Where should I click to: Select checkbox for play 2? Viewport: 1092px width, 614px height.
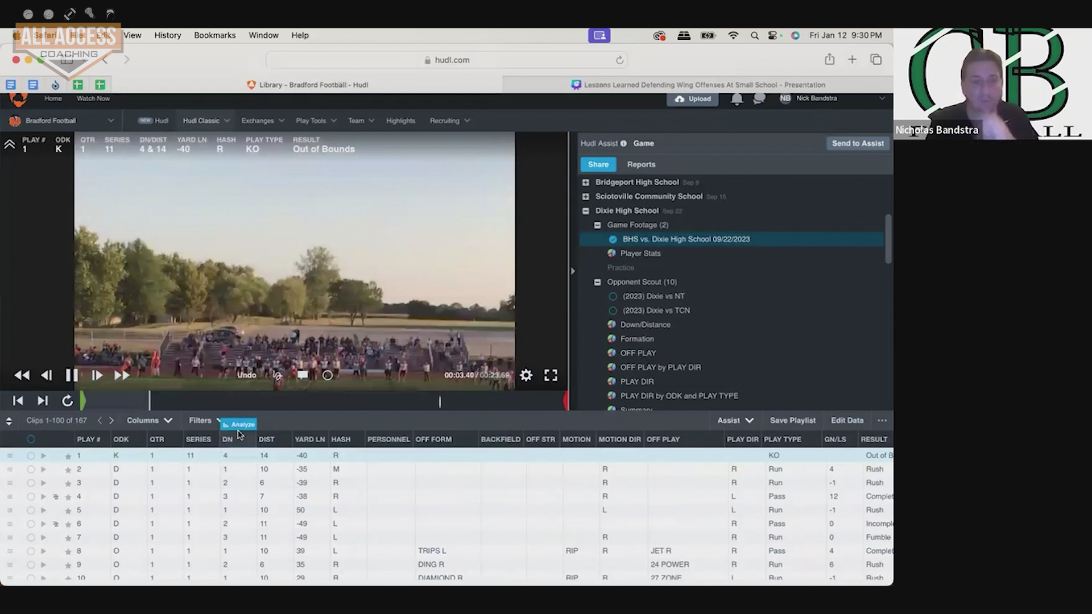pyautogui.click(x=31, y=470)
